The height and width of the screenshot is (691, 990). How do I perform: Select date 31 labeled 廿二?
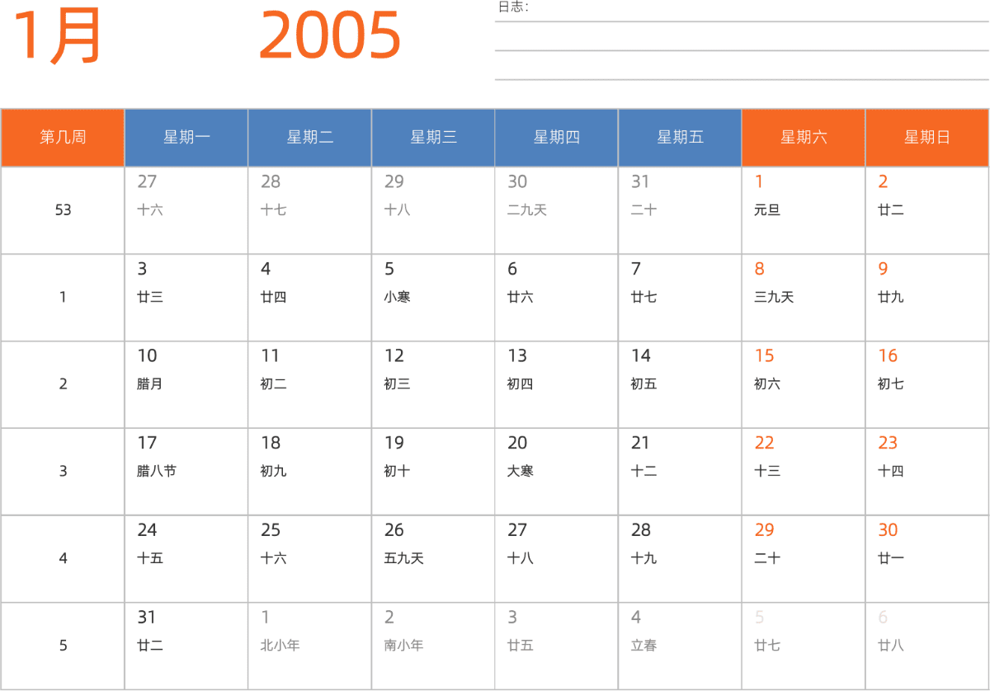(x=186, y=646)
